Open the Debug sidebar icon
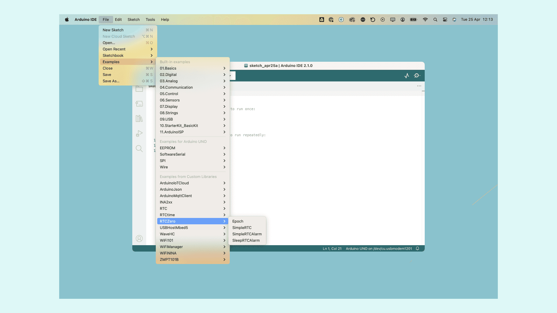557x313 pixels. (139, 134)
